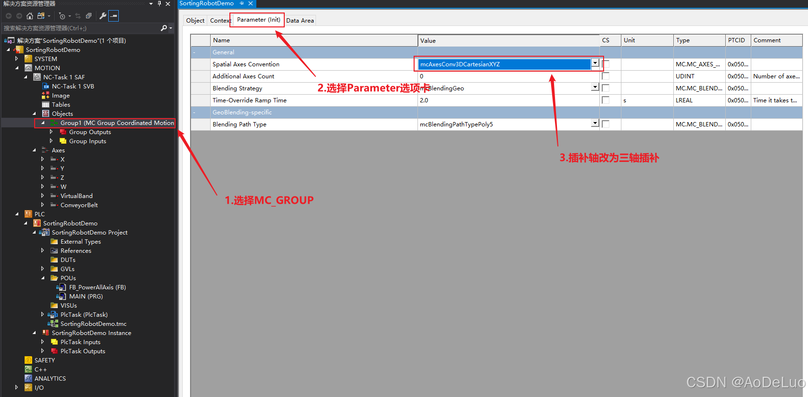Click the switch views folder icon
The width and height of the screenshot is (808, 397).
pos(41,16)
